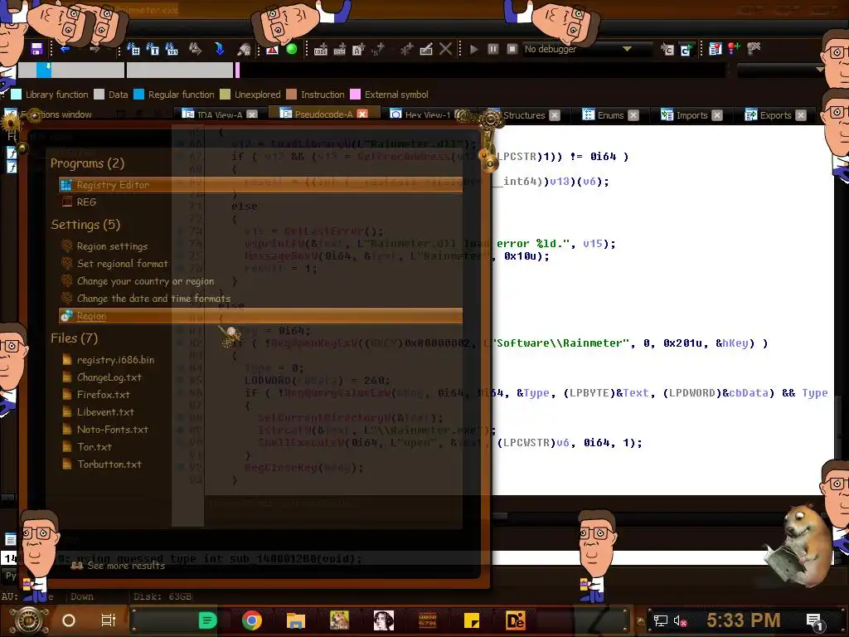
Task: Open yellow Sticky Notes taskbar icon
Action: tap(471, 620)
